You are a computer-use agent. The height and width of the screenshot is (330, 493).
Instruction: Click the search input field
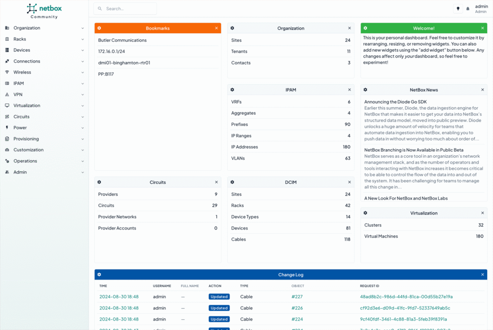[x=125, y=8]
